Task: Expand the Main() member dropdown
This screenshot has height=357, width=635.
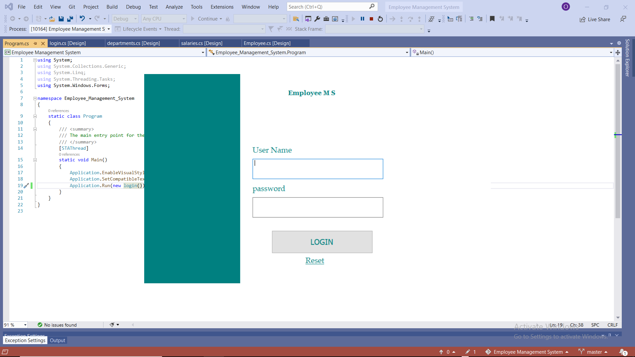Action: click(611, 53)
